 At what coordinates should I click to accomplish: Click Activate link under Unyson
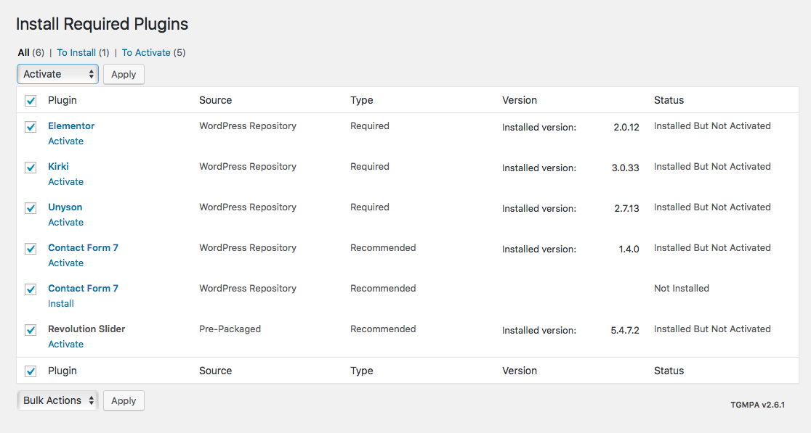pyautogui.click(x=65, y=223)
